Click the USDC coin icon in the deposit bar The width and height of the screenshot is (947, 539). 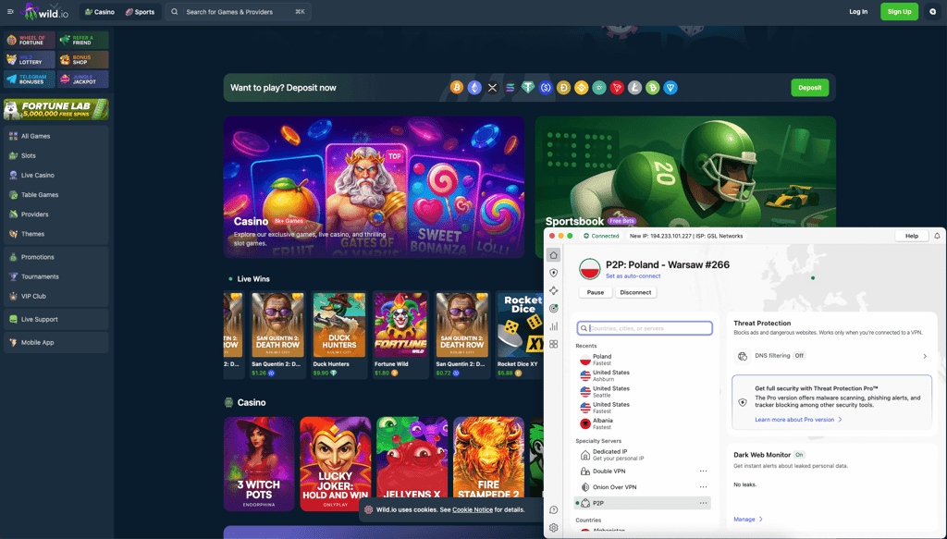point(546,88)
